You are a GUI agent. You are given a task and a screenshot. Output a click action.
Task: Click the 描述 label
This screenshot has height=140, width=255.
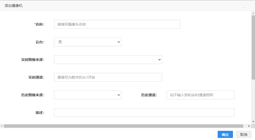40,113
